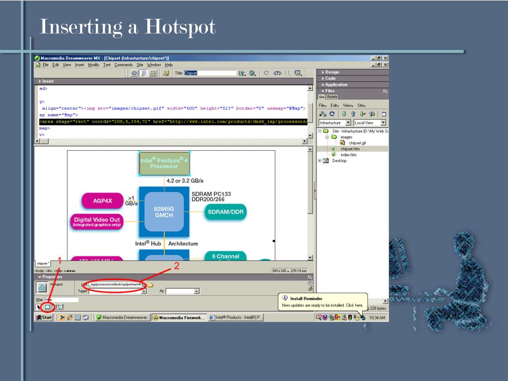Select chipset document tab
Viewport: 508px width, 381px height.
[43, 263]
